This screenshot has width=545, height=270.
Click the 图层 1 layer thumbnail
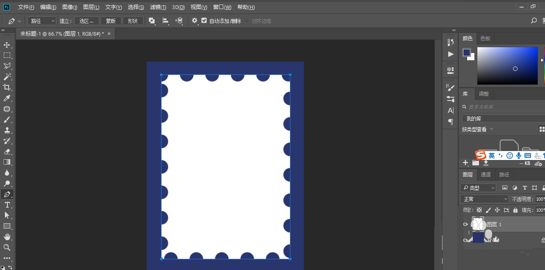479,224
